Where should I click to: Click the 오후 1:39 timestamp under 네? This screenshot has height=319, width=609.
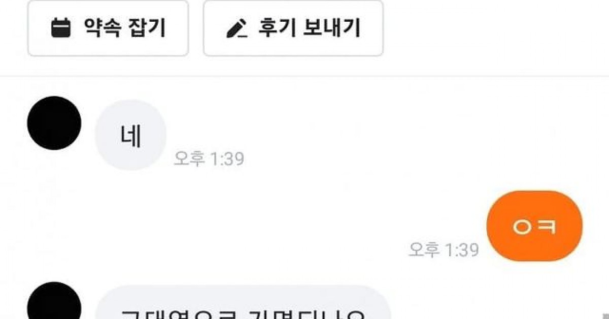209,158
